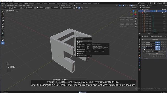Viewport: 167px width, 93px height.
Task: Activate the select box tool at toolbar top
Action: pyautogui.click(x=3, y=11)
